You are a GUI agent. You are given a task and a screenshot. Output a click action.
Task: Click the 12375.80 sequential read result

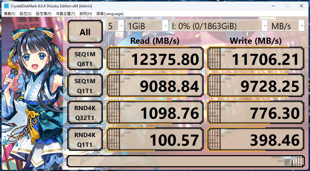tap(155, 59)
